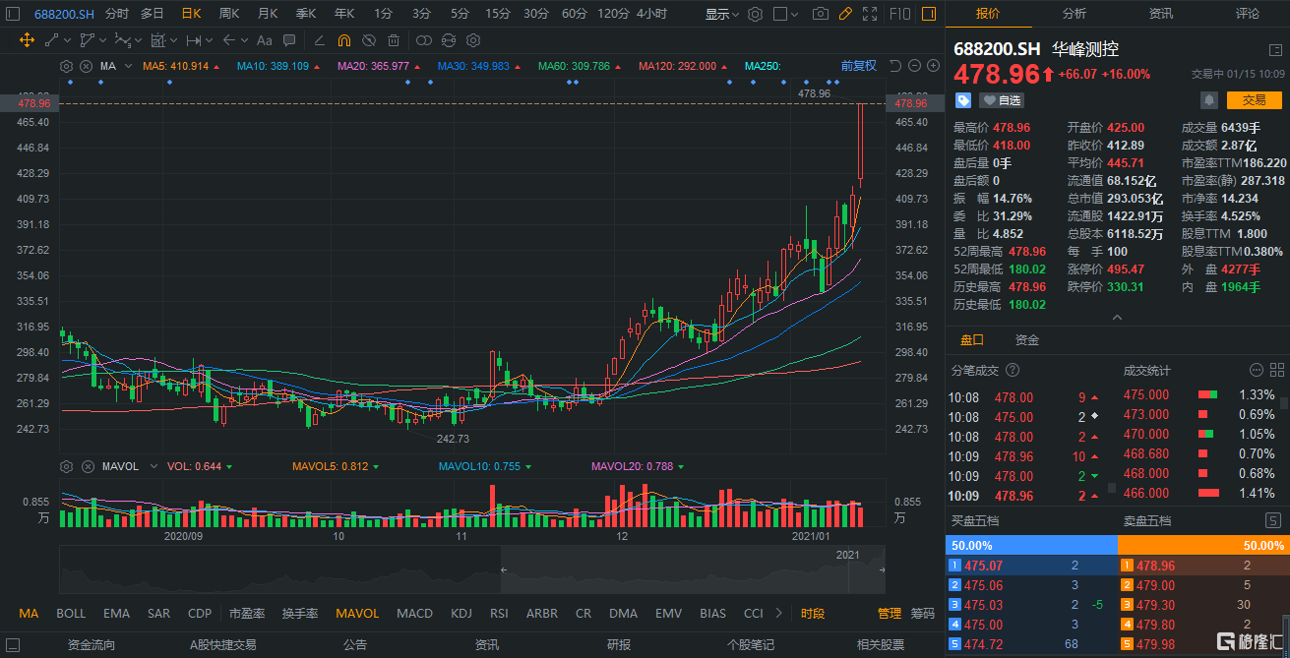Toggle 自选 favorite for this stock

point(1001,100)
